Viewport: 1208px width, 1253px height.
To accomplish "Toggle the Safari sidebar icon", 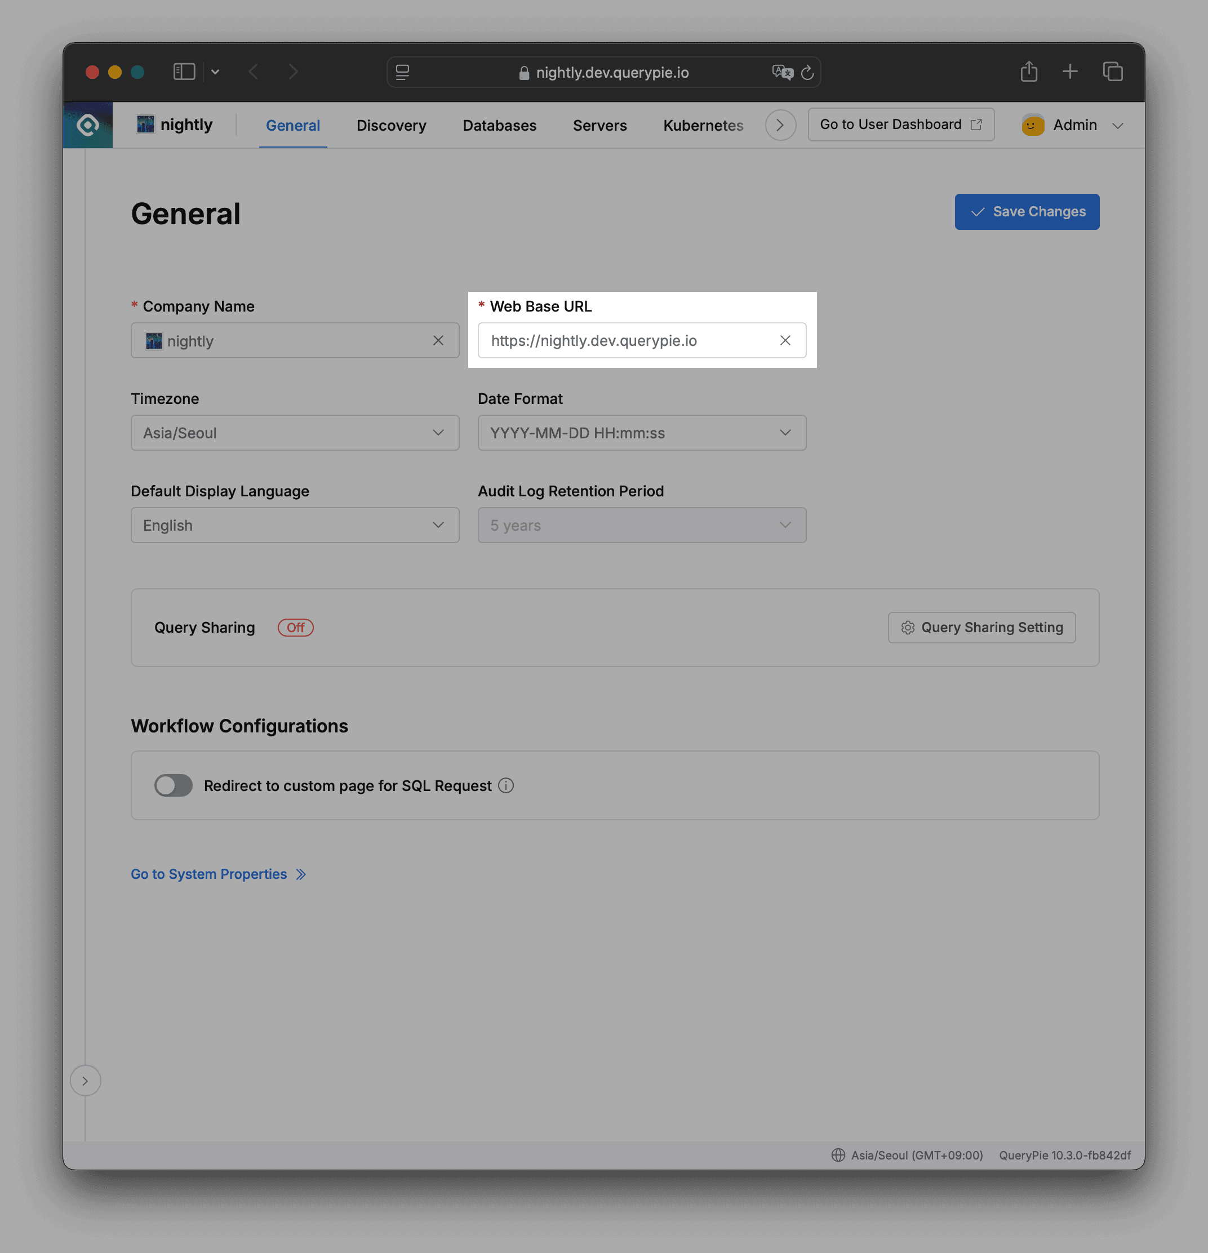I will pos(184,72).
